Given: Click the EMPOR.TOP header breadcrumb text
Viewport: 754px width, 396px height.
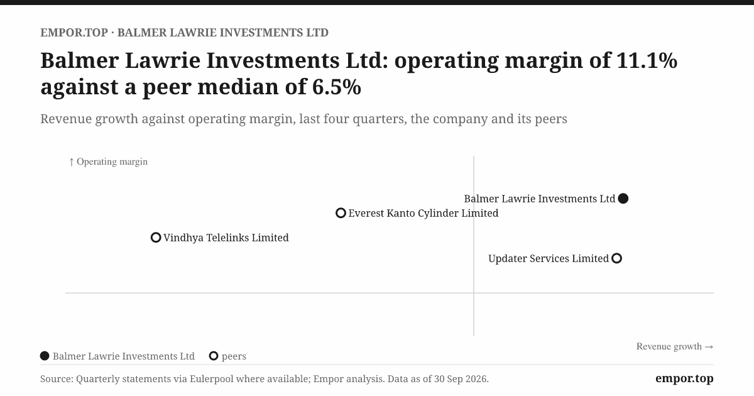Looking at the screenshot, I should click(x=74, y=33).
